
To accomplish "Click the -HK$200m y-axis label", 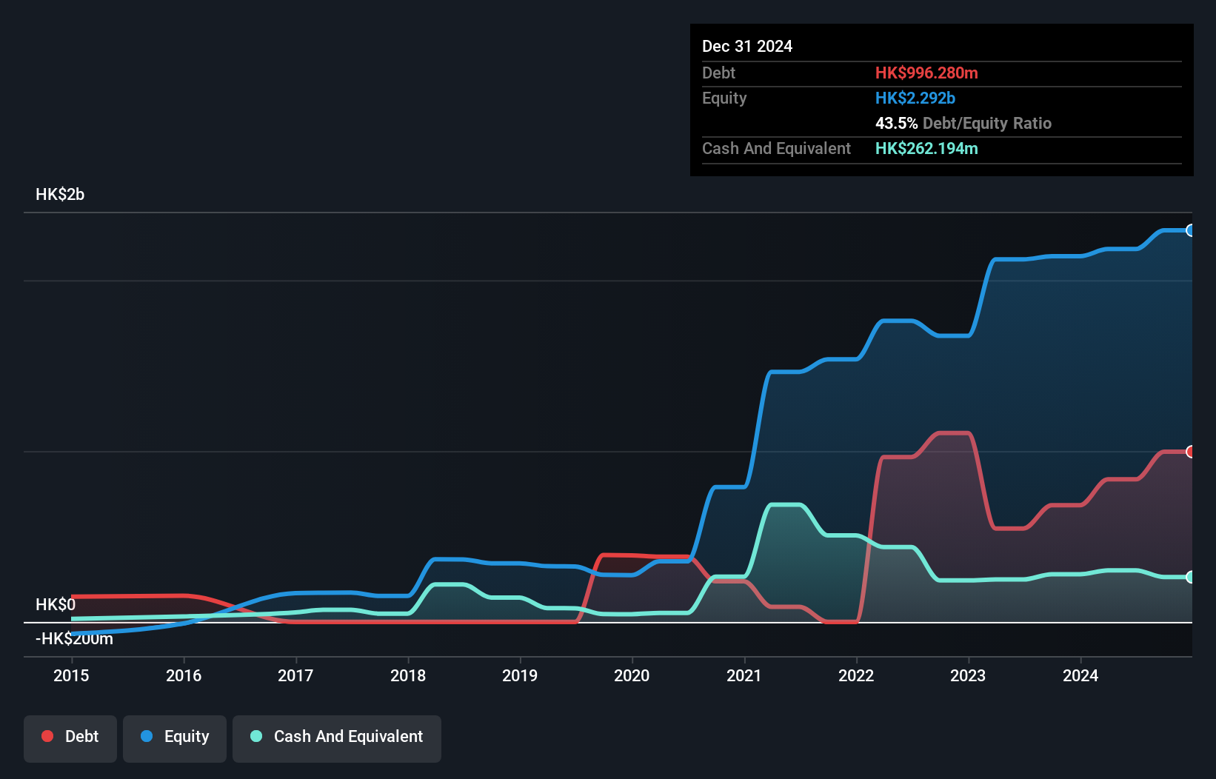I will tap(74, 639).
